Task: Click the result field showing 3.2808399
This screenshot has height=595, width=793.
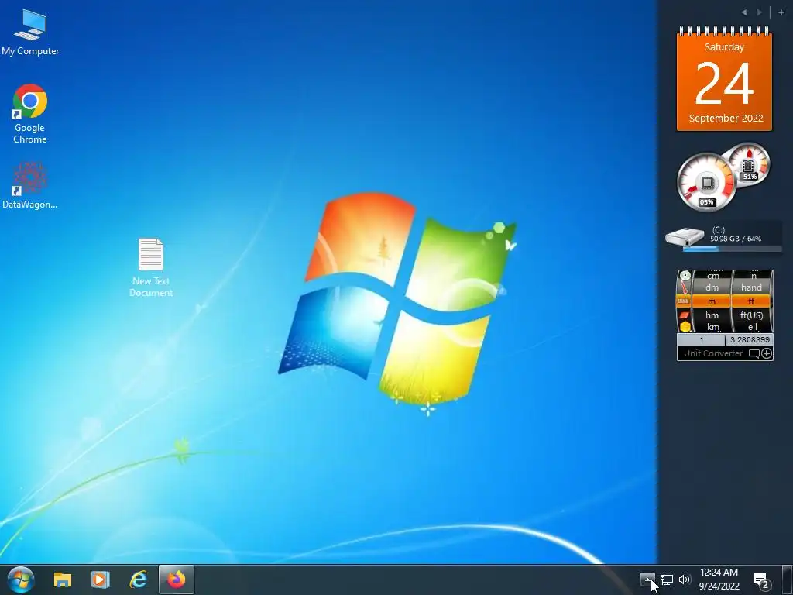Action: 750,340
